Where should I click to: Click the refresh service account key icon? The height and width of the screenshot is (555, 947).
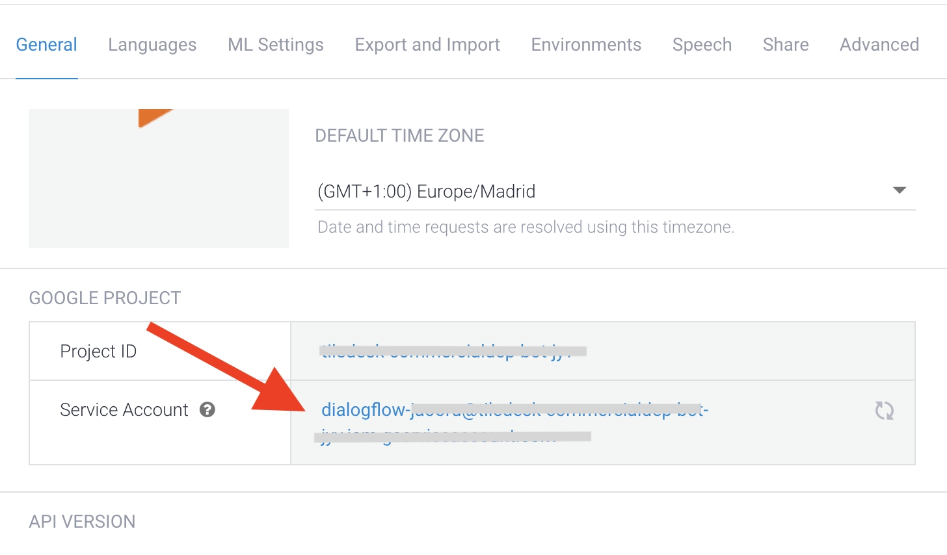(x=884, y=411)
